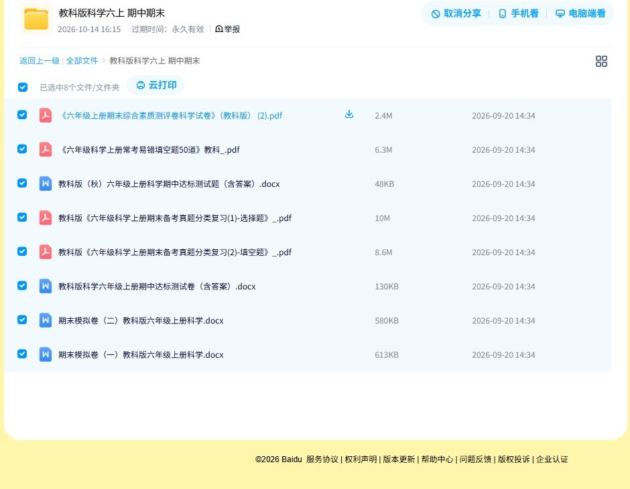Click 取消分享 to cancel sharing
This screenshot has width=630, height=489.
pyautogui.click(x=456, y=13)
